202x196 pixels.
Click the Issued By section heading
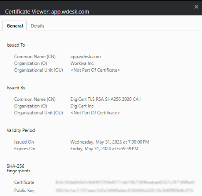click(16, 88)
